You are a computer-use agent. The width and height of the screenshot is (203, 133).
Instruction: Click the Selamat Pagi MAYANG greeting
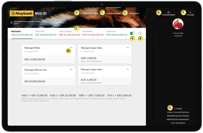178,34
